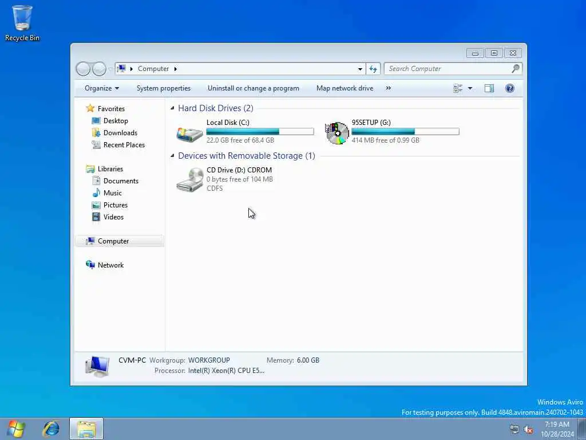Click the computer icon in address bar
This screenshot has width=586, height=440.
click(x=121, y=69)
